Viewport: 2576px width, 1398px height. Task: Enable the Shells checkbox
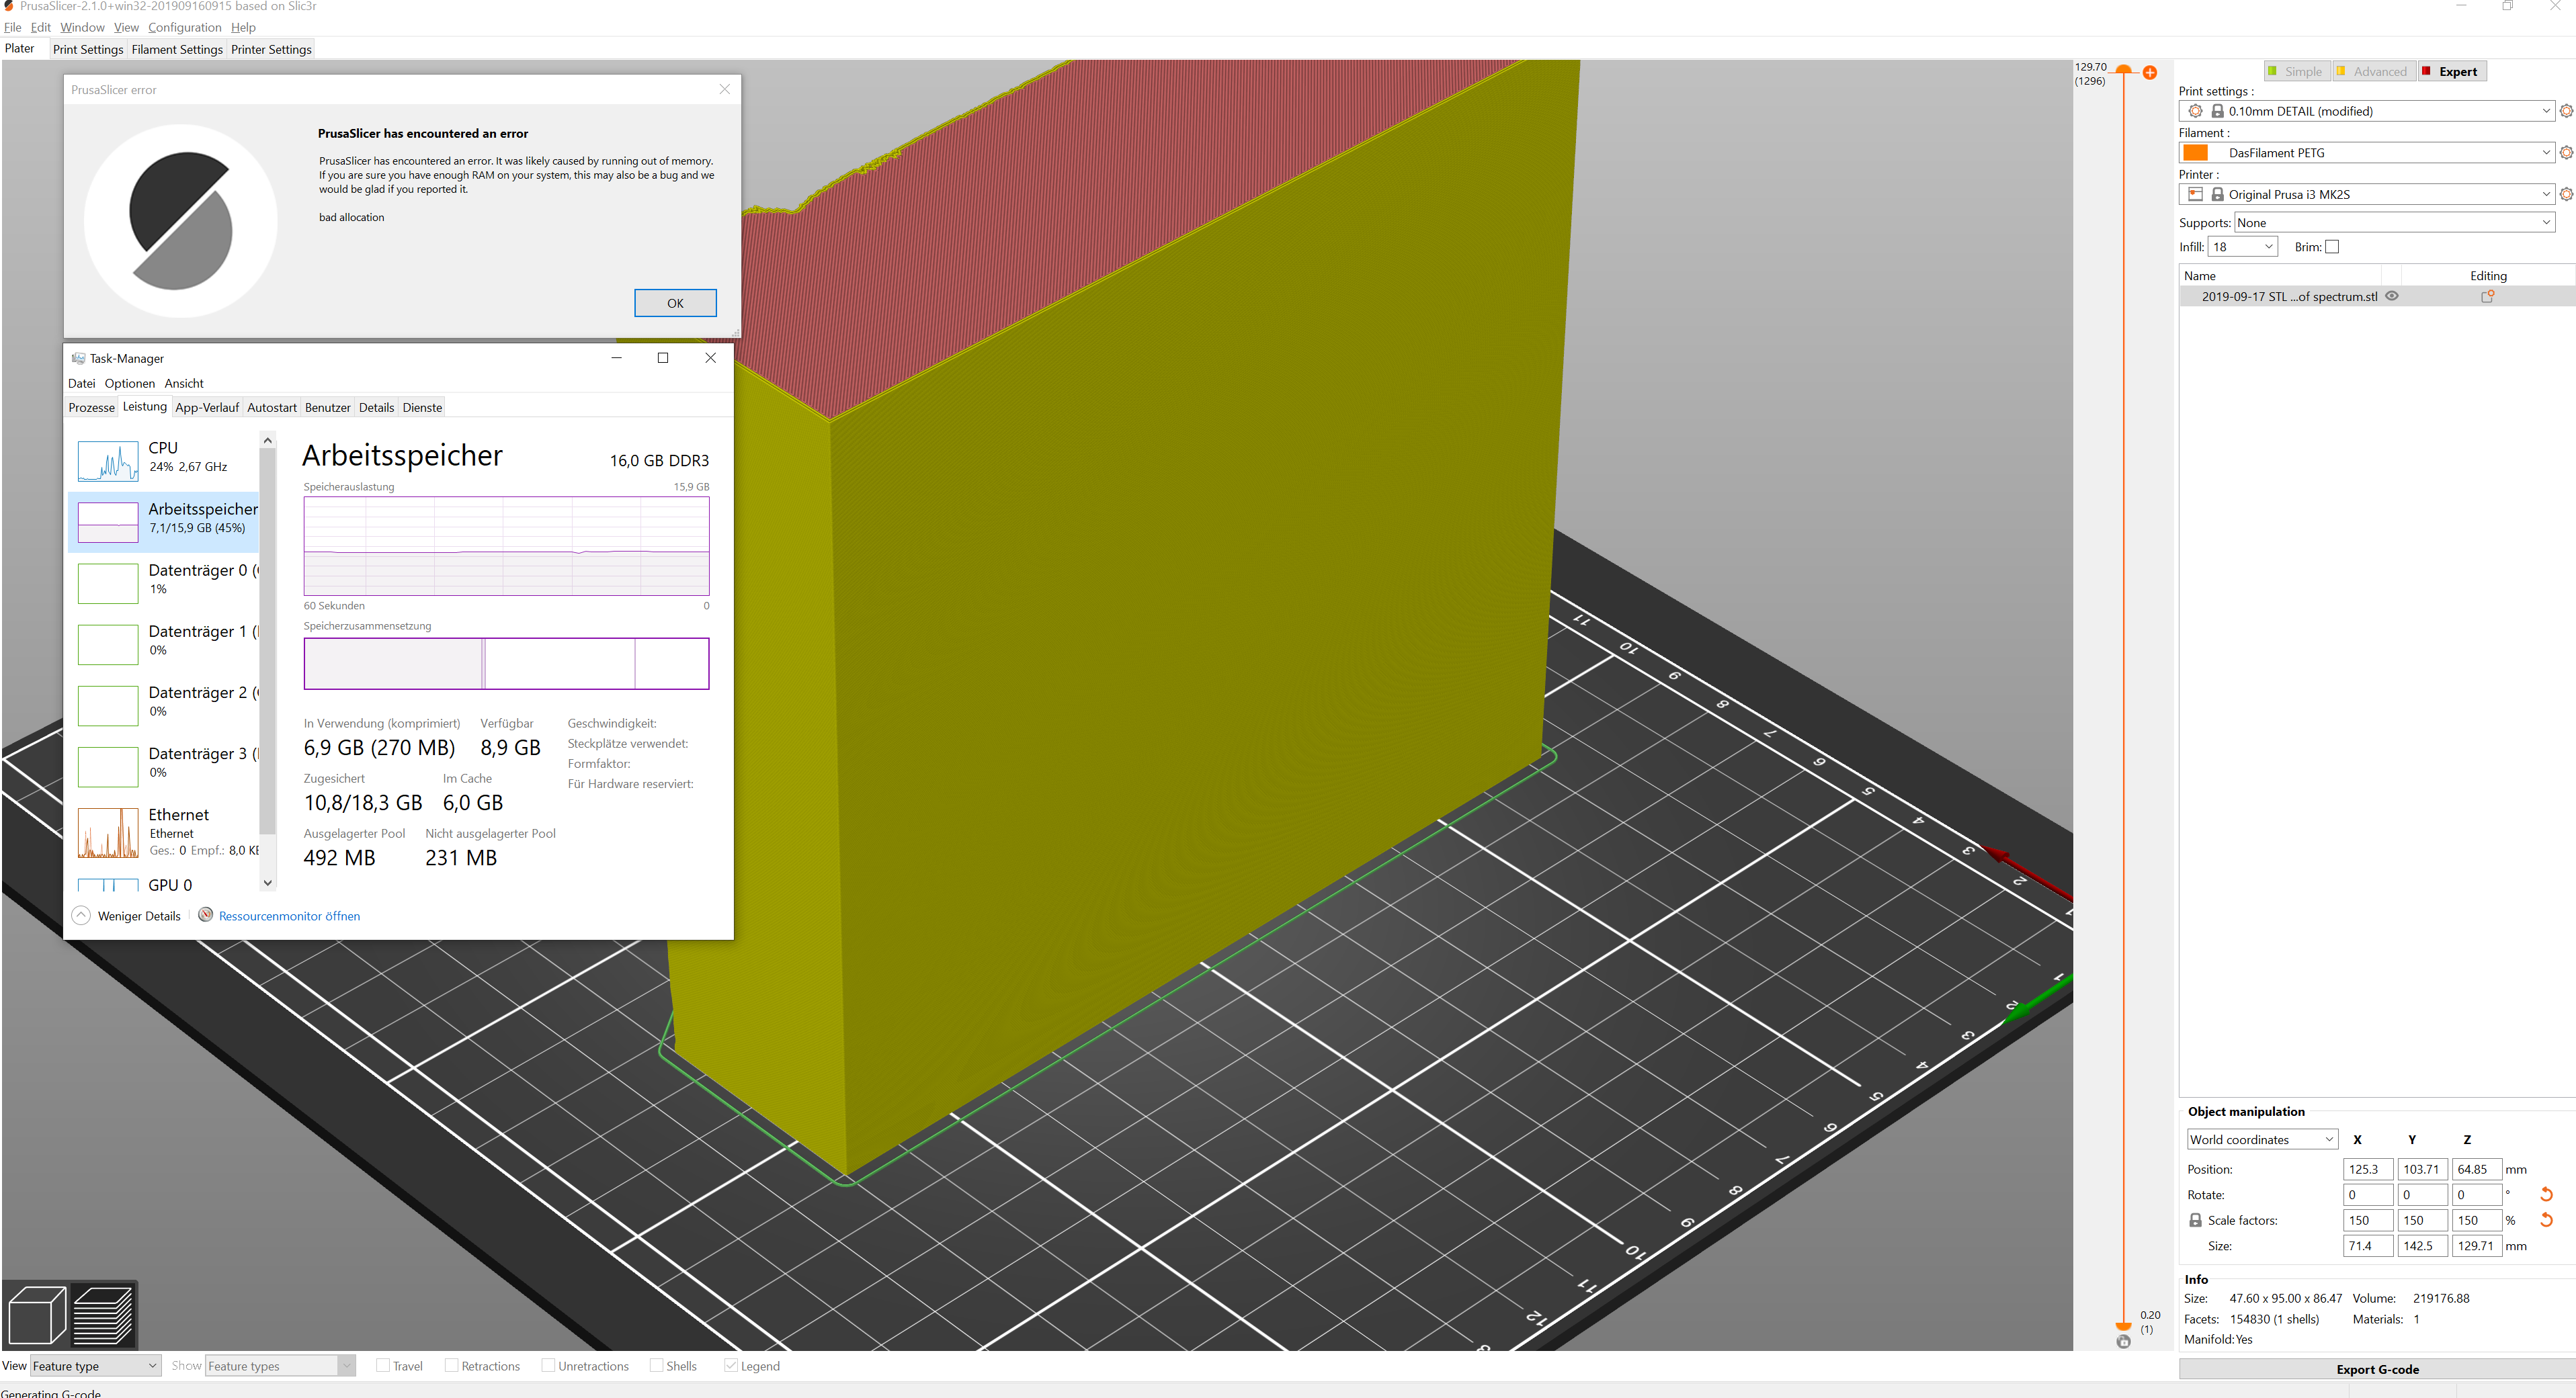coord(656,1365)
